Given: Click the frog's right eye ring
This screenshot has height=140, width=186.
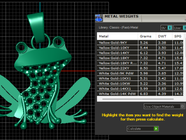Looking at the screenshot, I should click(x=59, y=42).
